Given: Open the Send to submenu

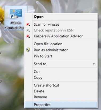Looking at the screenshot, I should (61, 64).
